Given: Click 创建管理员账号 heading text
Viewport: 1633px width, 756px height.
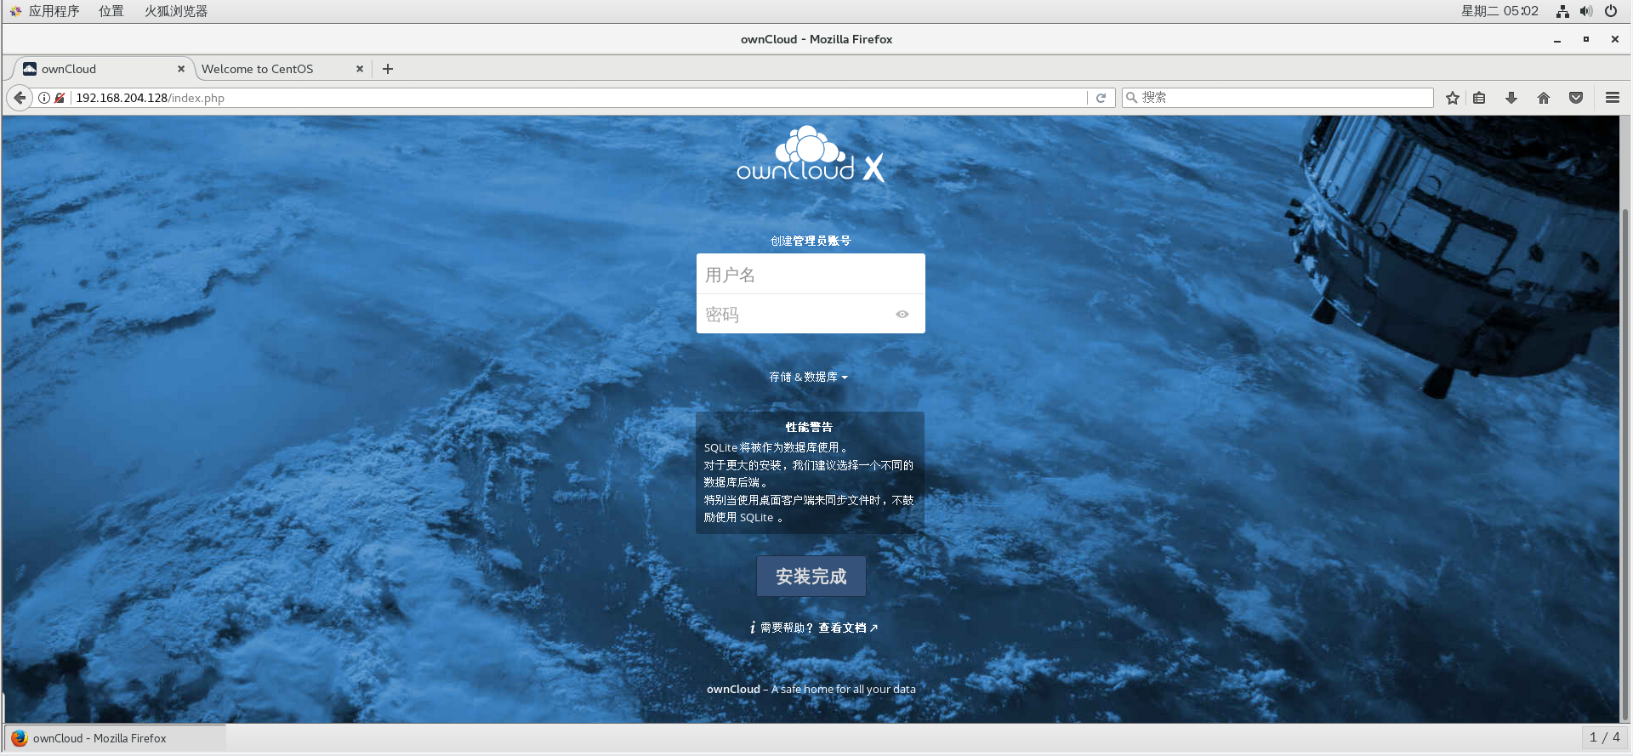Looking at the screenshot, I should pyautogui.click(x=811, y=241).
